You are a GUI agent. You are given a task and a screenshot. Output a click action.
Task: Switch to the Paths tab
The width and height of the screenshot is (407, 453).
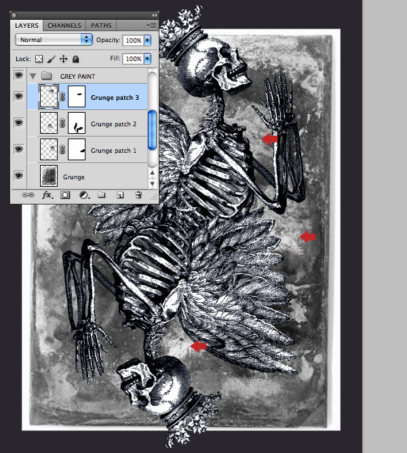(x=101, y=25)
